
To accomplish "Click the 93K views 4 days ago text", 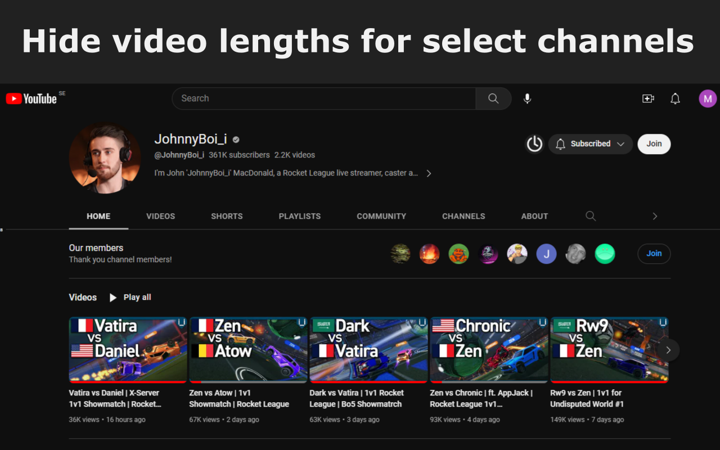I will point(465,420).
